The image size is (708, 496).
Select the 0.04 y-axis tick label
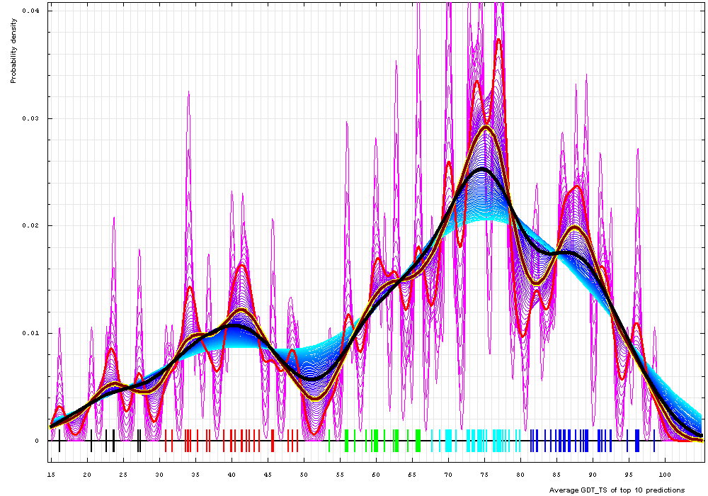pos(31,11)
